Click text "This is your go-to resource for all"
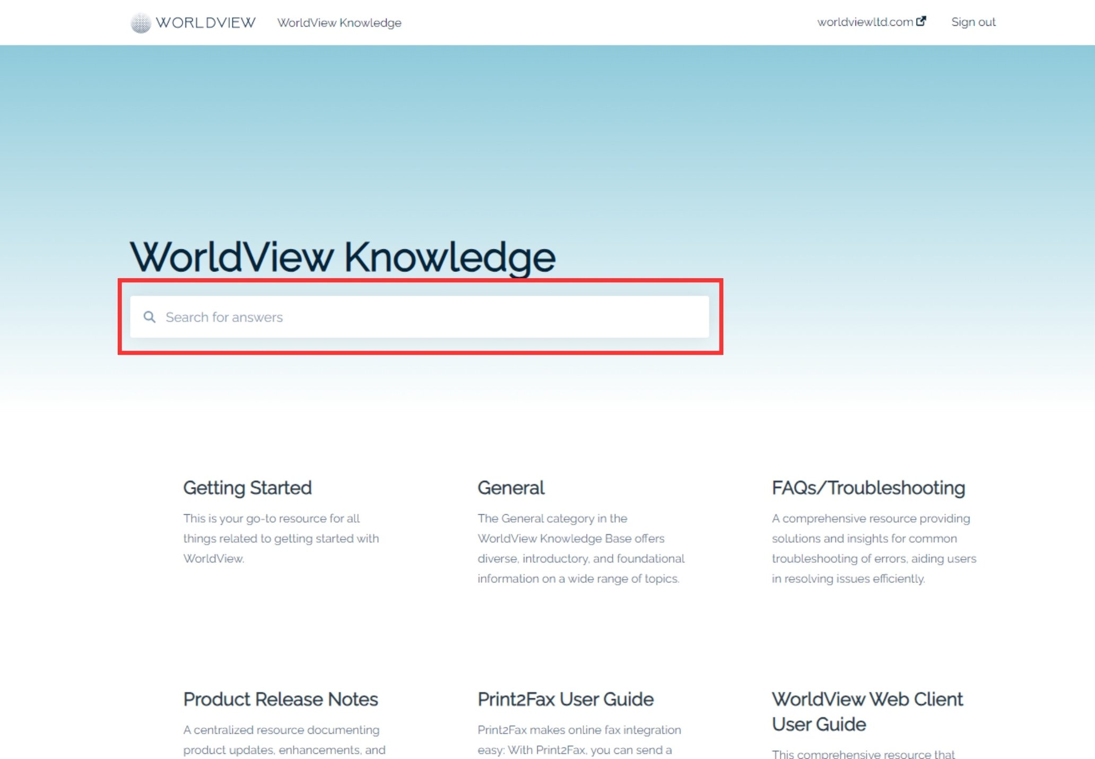The height and width of the screenshot is (759, 1095). point(272,518)
